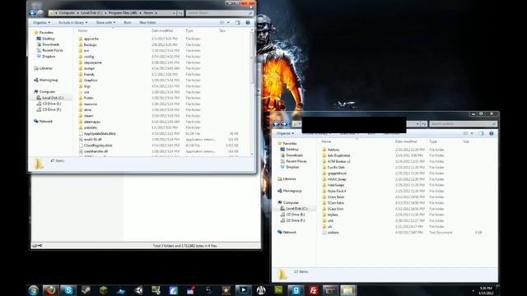Click Burn in Steam window toolbar

pyautogui.click(x=128, y=22)
